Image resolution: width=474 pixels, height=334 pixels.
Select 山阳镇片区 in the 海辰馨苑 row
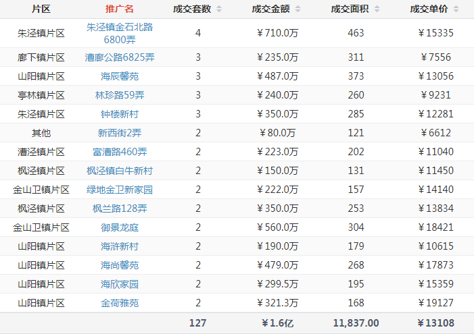point(41,76)
